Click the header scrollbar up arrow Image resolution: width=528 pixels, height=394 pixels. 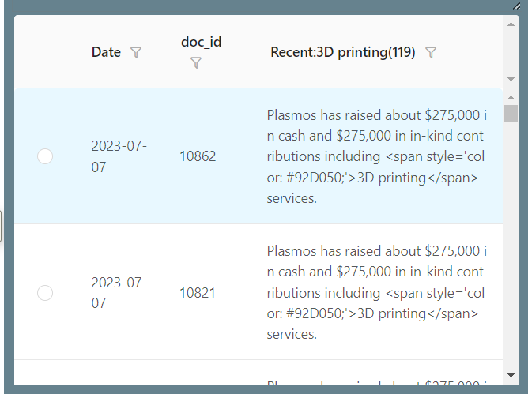(511, 23)
